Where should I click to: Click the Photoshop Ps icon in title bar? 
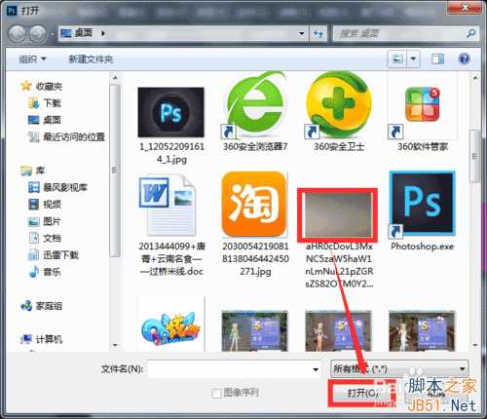[12, 11]
